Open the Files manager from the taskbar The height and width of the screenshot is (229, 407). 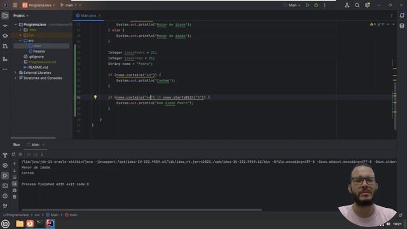click(x=20, y=223)
